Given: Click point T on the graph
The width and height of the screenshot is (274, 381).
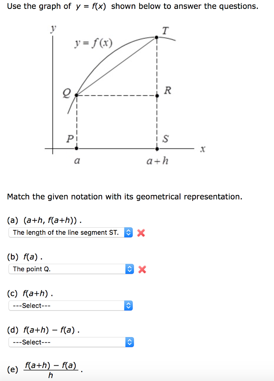Looking at the screenshot, I should tap(156, 37).
